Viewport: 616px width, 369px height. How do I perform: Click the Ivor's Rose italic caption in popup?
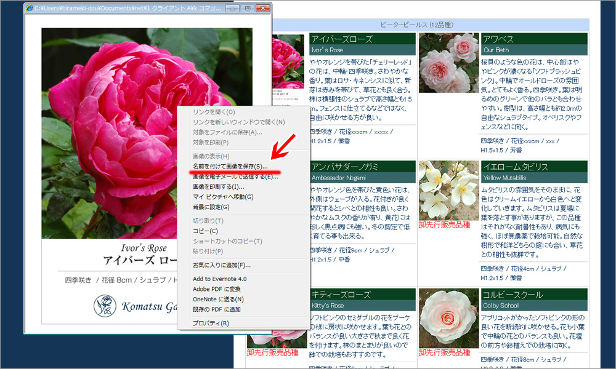click(144, 248)
